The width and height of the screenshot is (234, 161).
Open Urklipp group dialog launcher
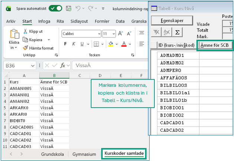point(56,55)
